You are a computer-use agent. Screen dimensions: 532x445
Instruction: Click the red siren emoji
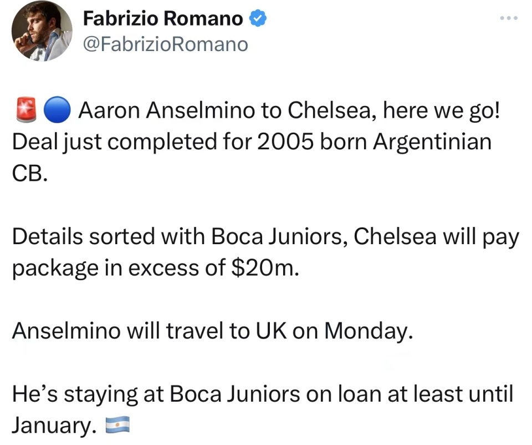point(26,110)
